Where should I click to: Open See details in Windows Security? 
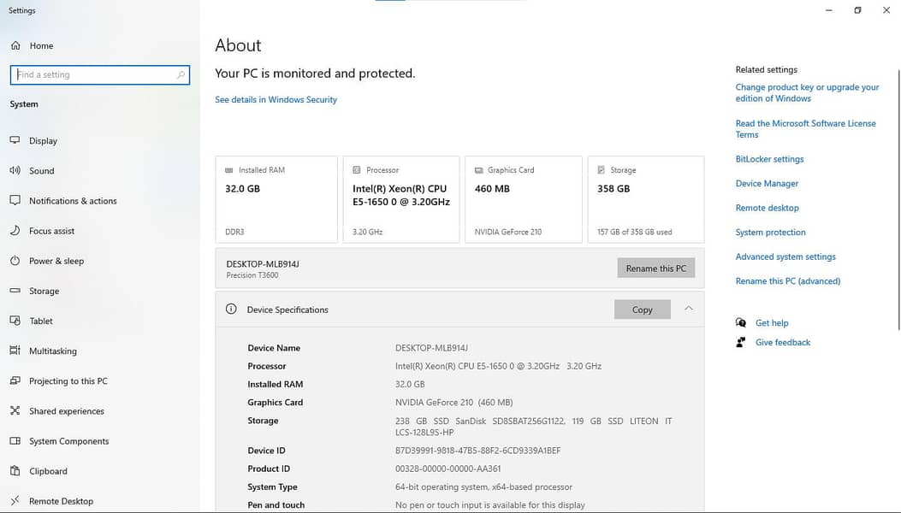click(276, 99)
